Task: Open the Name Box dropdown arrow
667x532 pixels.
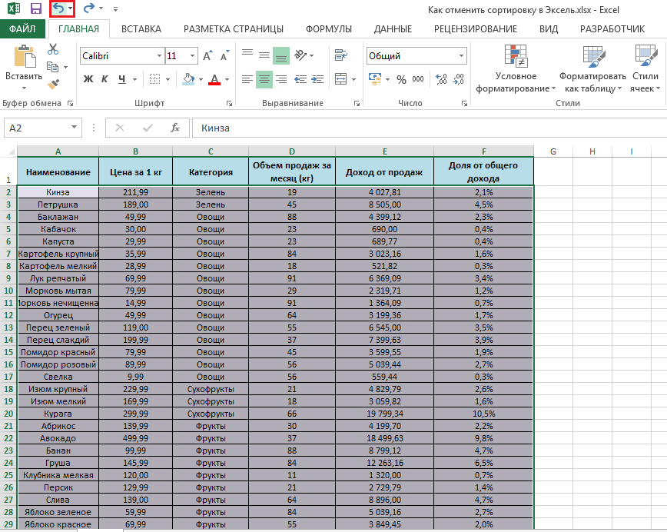Action: (74, 128)
